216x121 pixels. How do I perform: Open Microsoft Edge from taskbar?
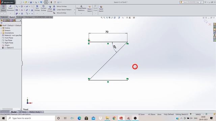[x=79, y=118]
